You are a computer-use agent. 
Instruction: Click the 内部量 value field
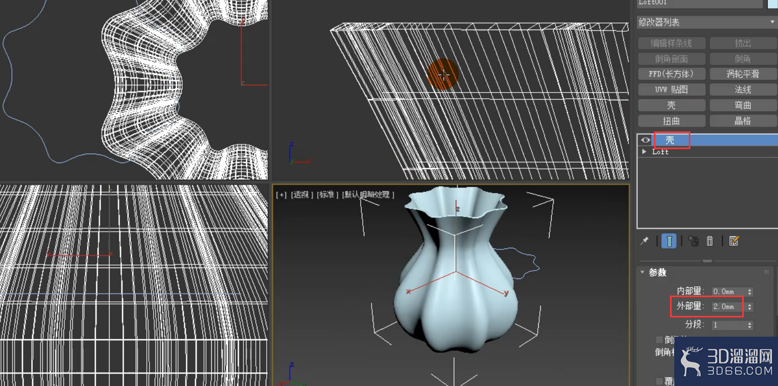pos(728,291)
